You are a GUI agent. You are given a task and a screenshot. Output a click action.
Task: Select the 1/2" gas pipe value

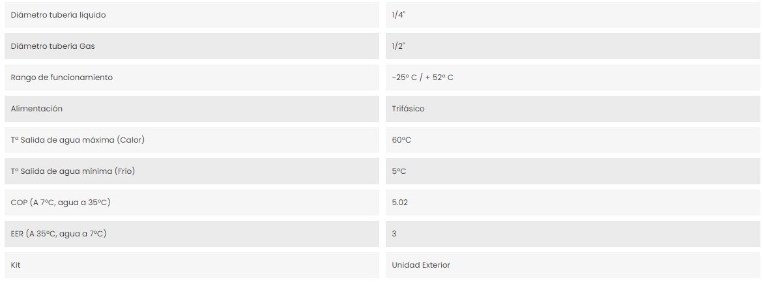coord(399,46)
